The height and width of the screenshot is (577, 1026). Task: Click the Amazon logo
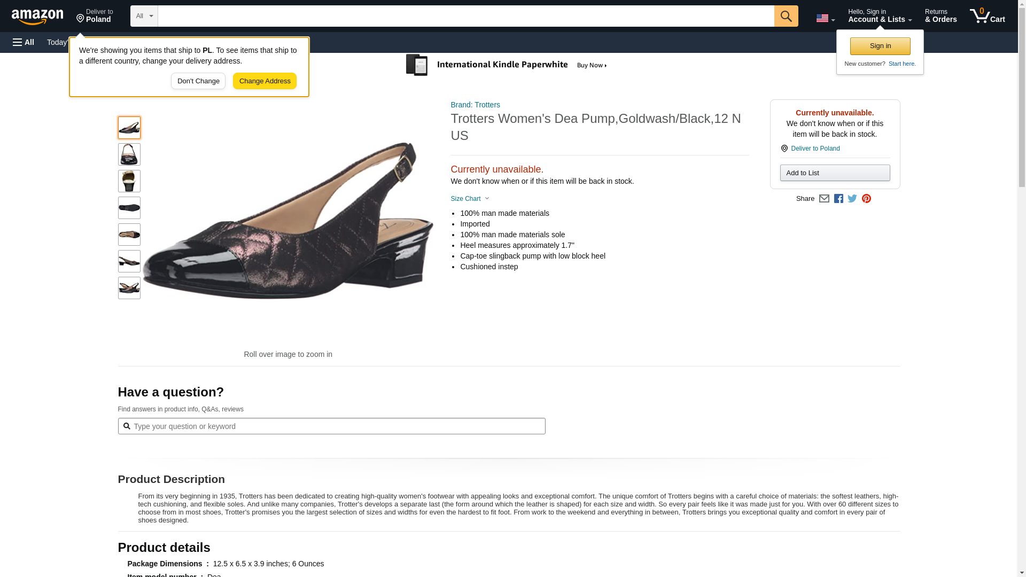click(37, 17)
